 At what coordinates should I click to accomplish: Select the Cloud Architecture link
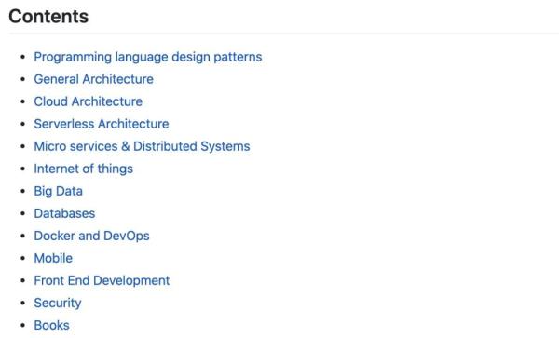click(x=89, y=101)
